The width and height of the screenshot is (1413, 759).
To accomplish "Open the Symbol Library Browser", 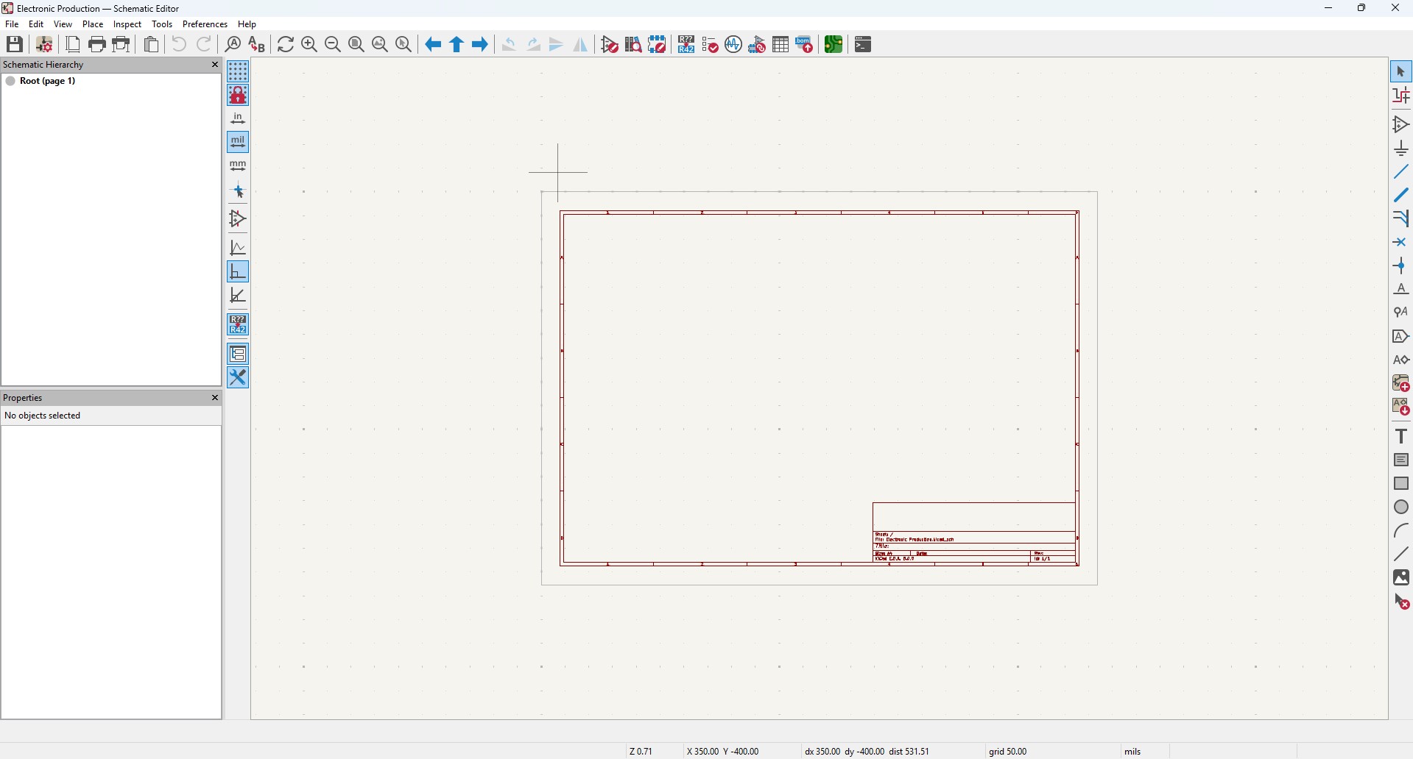I will click(634, 44).
